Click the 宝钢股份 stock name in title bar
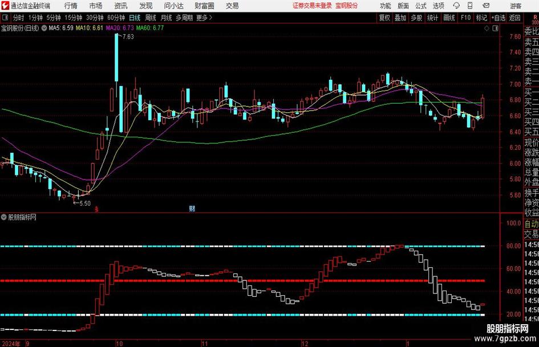The image size is (539, 347). 347,6
